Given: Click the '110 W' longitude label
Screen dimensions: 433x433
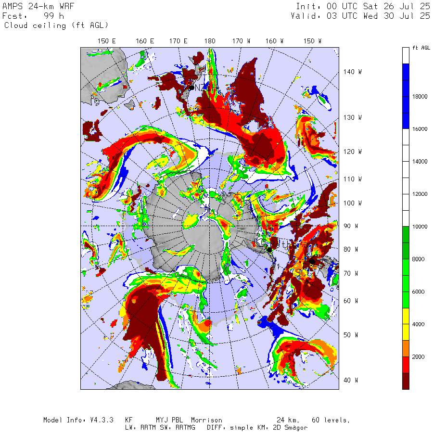Looking at the screenshot, I should click(352, 179).
